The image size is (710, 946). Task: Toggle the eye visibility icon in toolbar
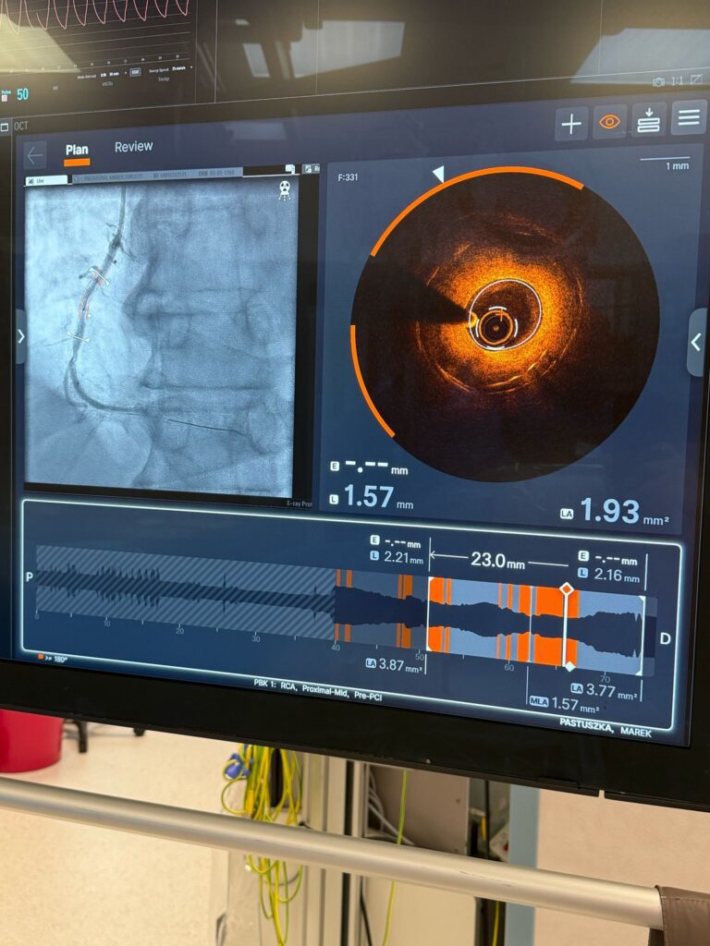(x=609, y=122)
